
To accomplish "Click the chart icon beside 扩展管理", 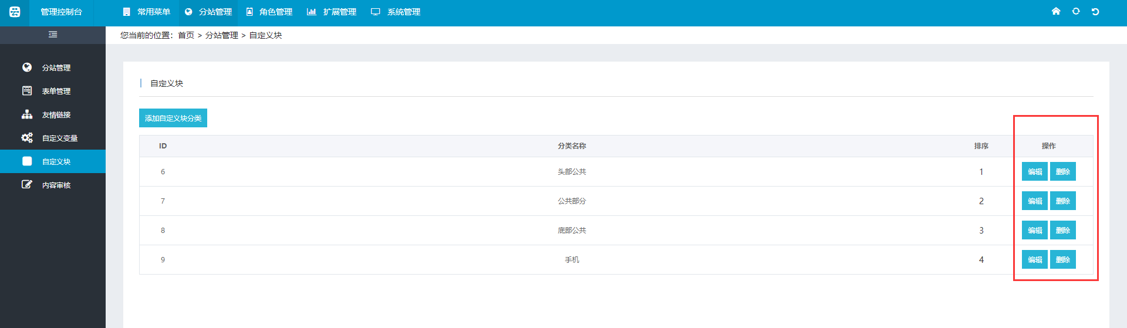I will click(x=312, y=12).
